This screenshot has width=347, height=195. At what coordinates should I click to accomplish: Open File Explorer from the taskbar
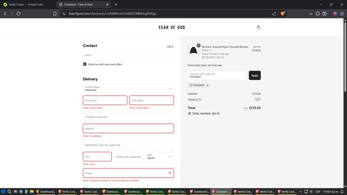[x=31, y=192]
